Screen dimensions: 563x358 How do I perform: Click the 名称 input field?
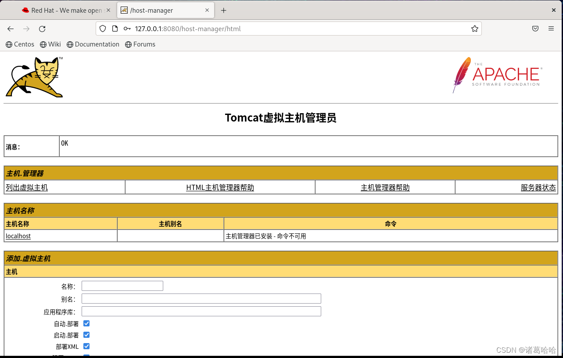click(x=122, y=286)
